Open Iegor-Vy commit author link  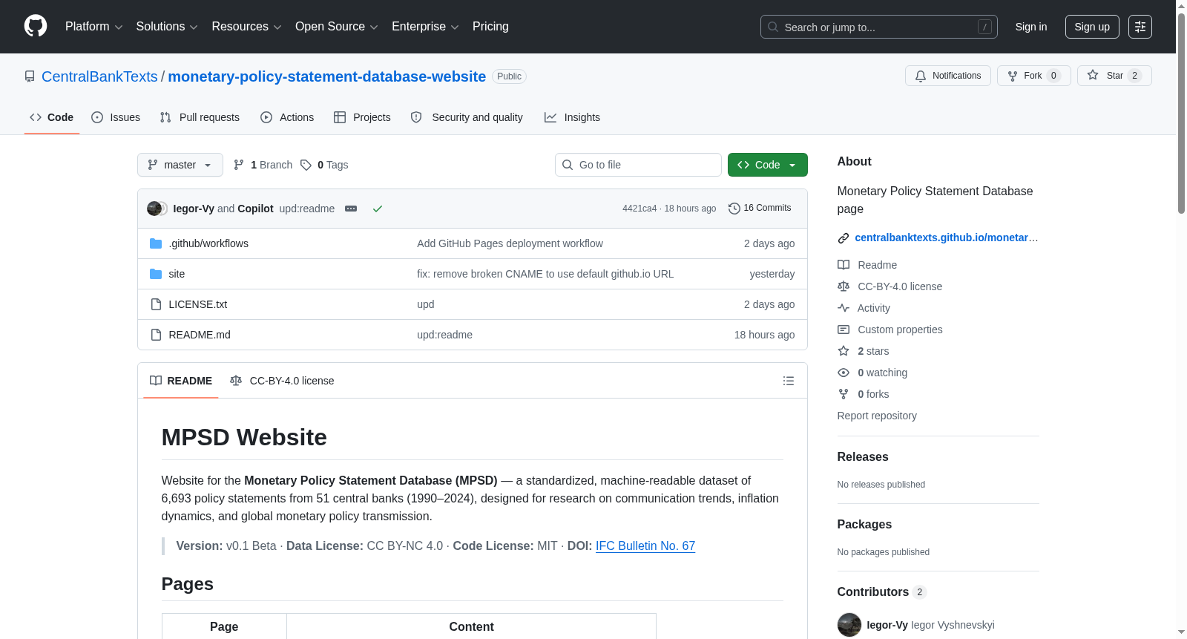(x=194, y=209)
